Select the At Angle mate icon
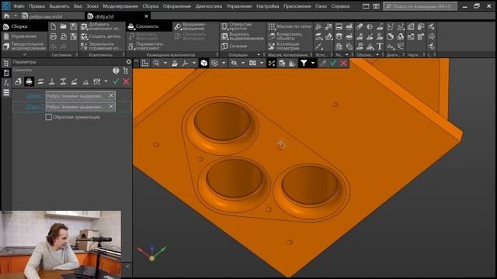 point(75,81)
